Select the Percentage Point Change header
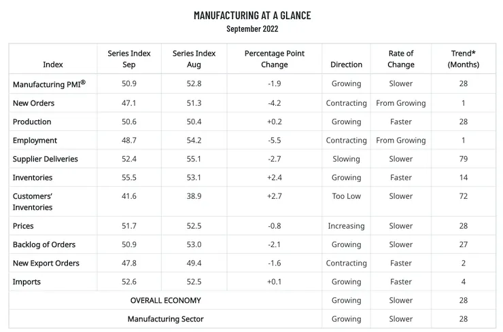 [x=275, y=59]
